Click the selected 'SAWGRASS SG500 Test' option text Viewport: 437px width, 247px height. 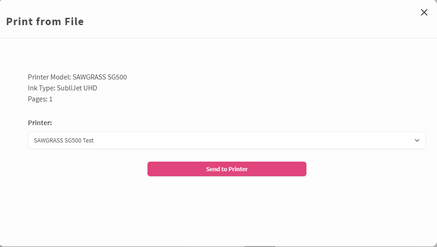tap(63, 141)
